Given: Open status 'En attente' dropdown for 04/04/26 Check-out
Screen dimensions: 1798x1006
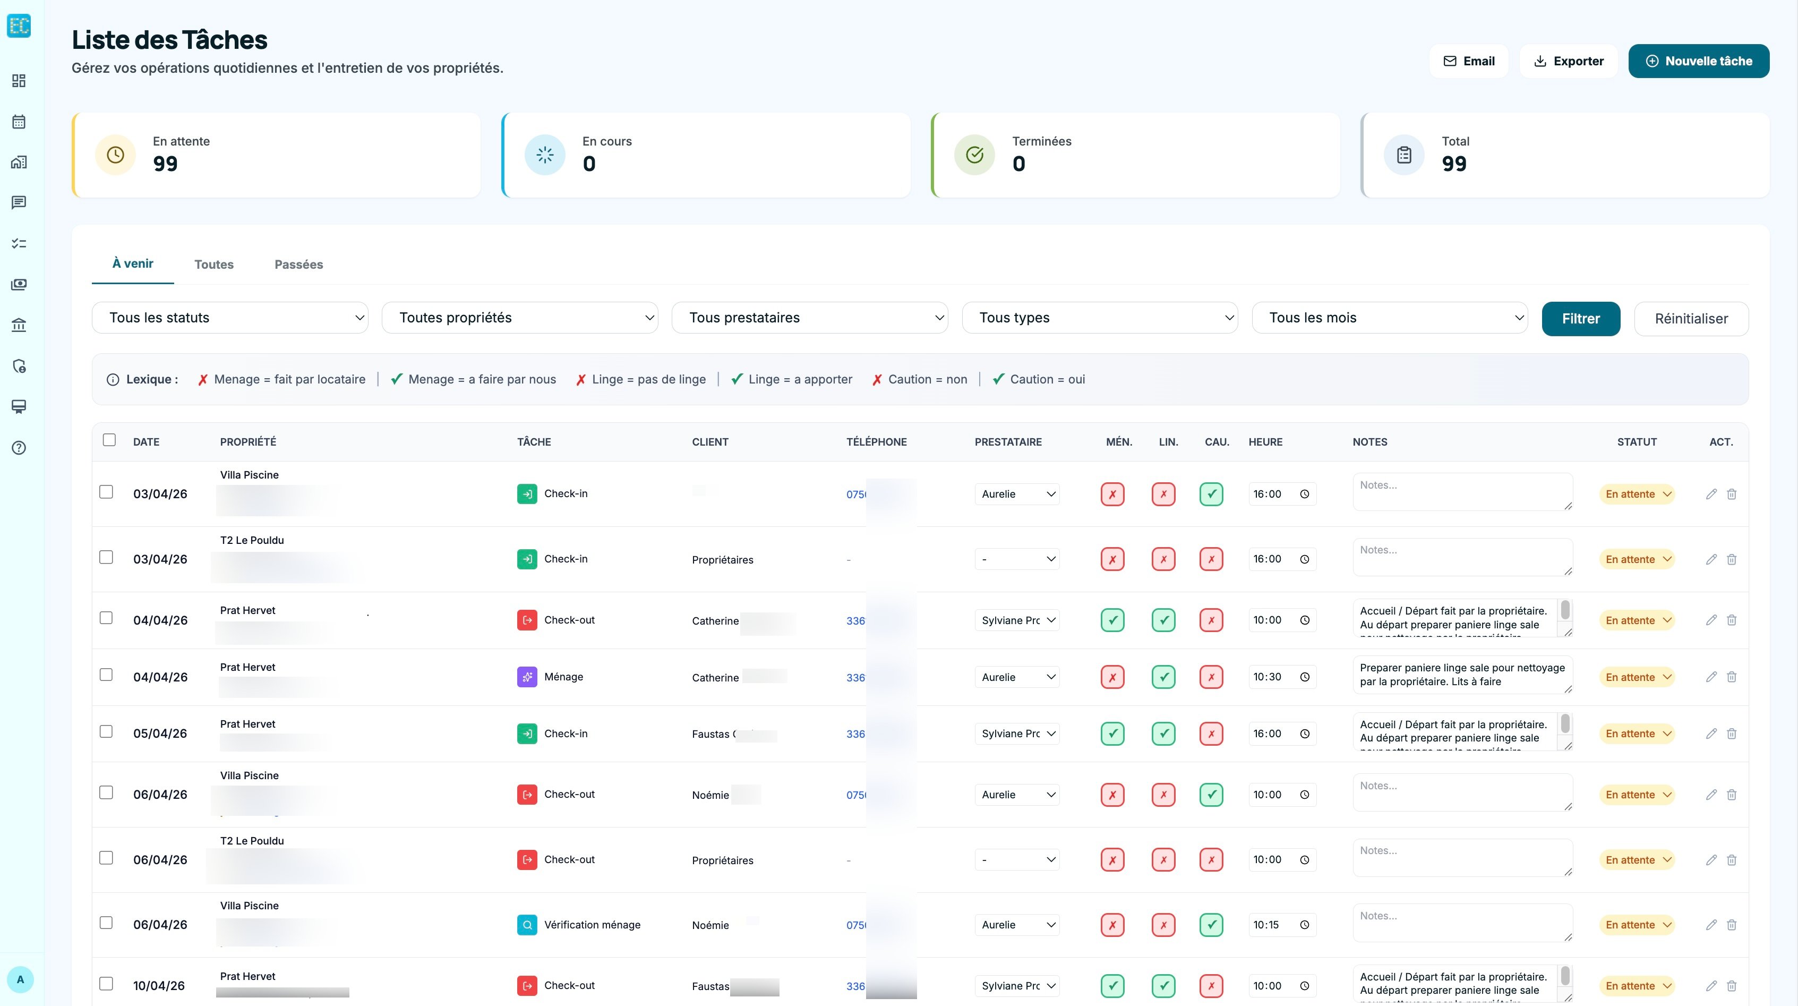Looking at the screenshot, I should [1637, 620].
